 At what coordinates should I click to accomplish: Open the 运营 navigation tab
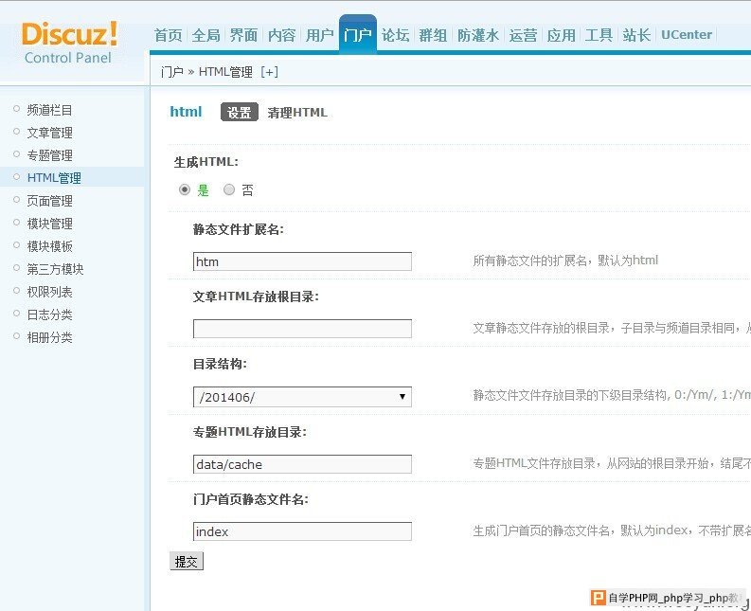(523, 35)
